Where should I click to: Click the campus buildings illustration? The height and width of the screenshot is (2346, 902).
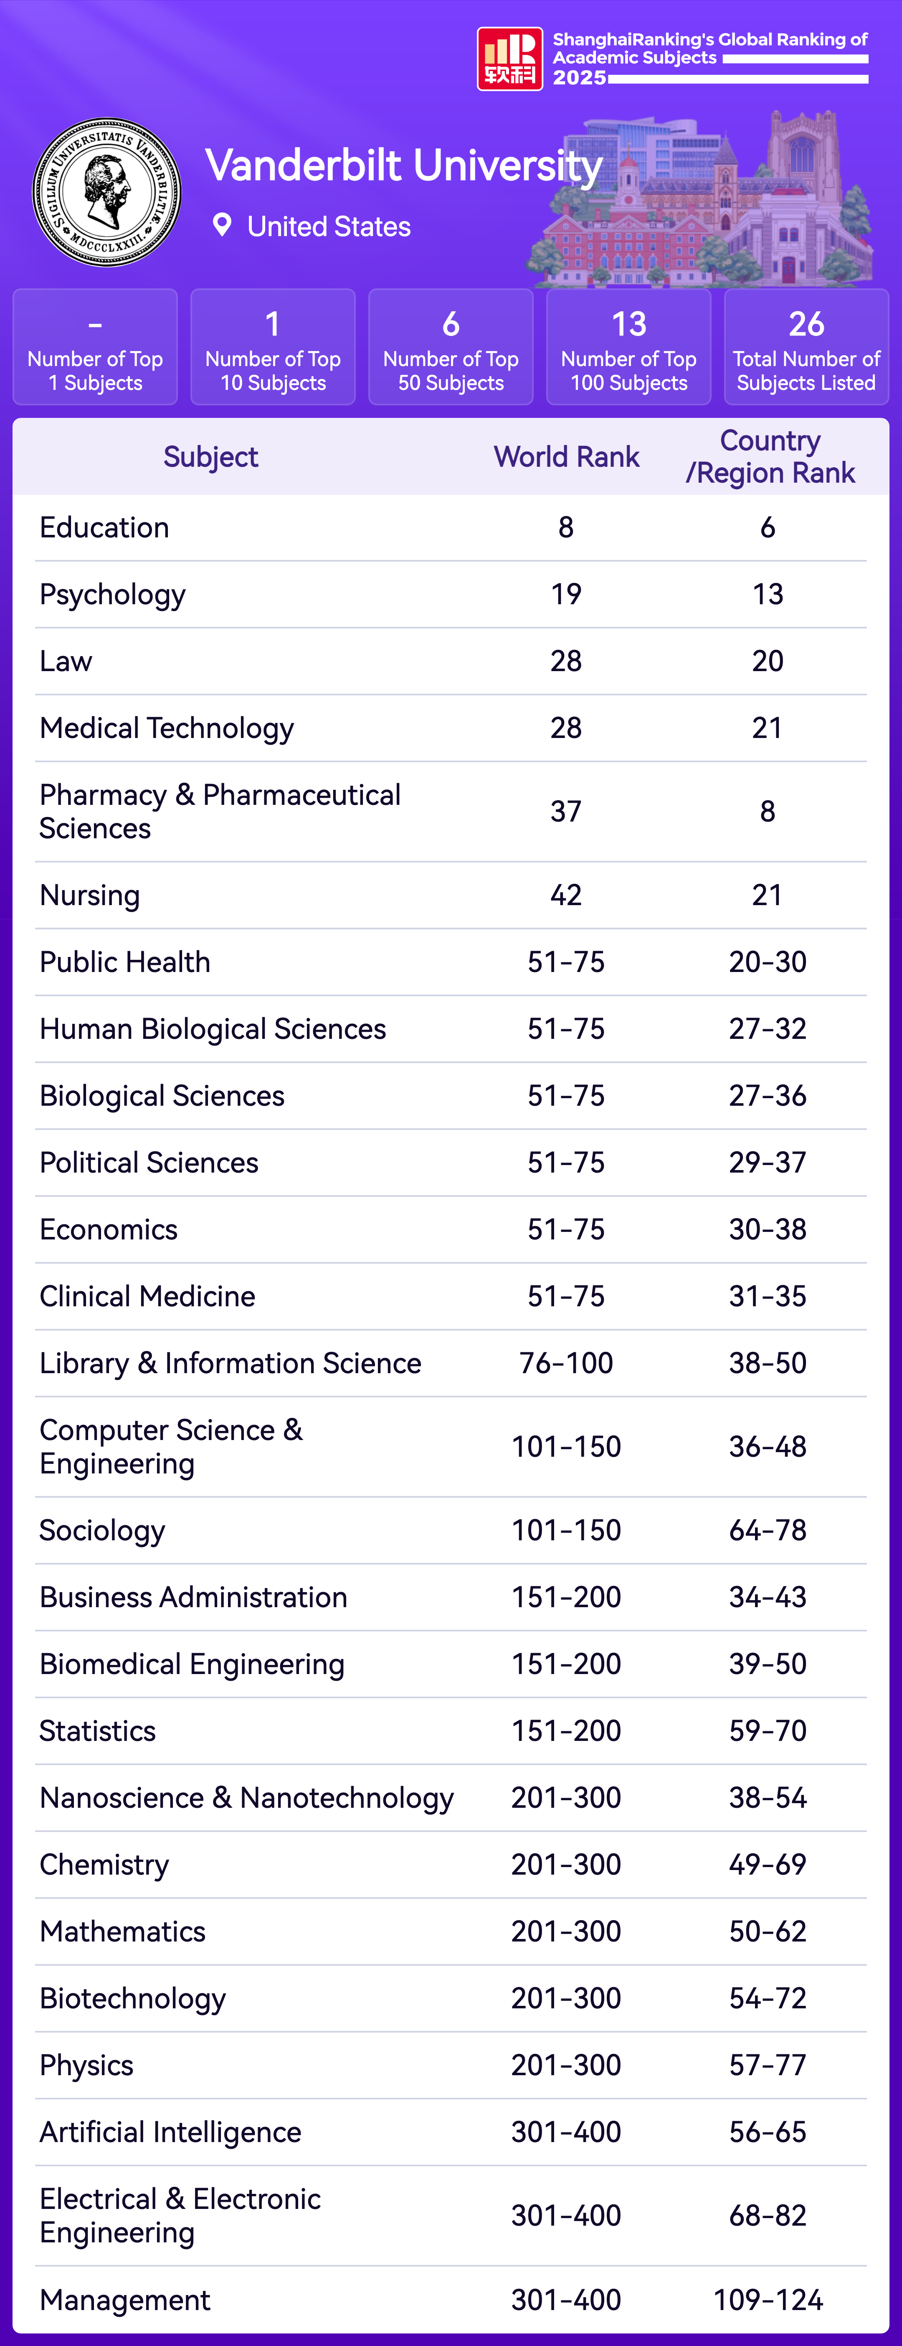[x=701, y=205]
